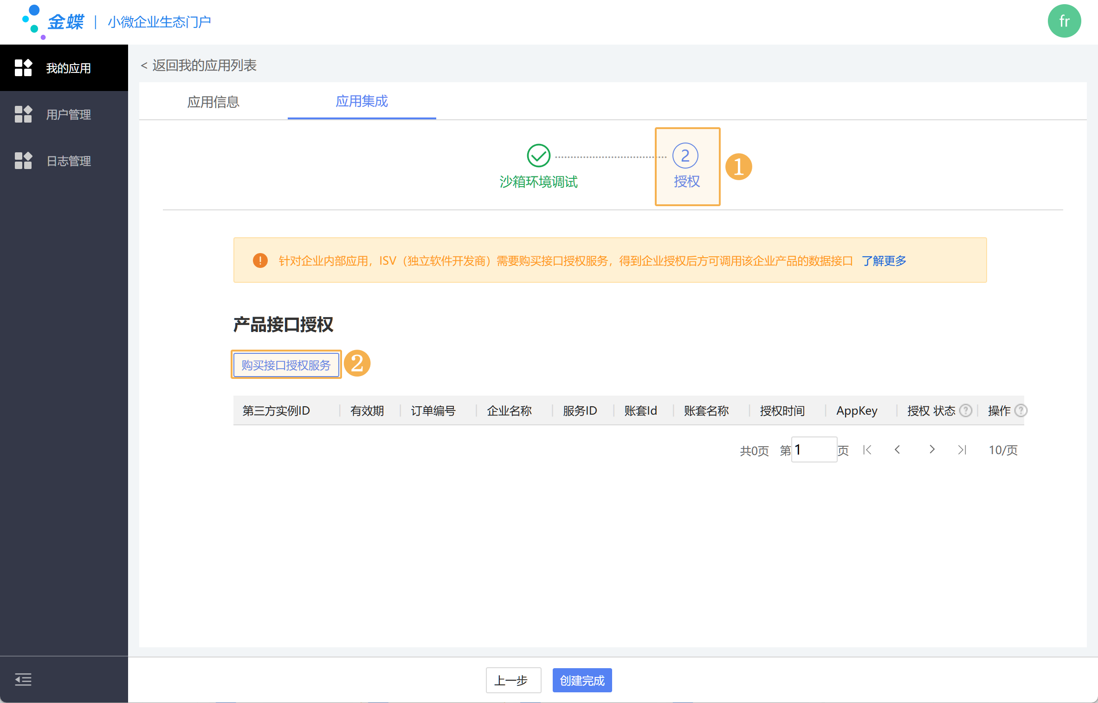
Task: Select the 应用集成 tab
Action: tap(362, 101)
